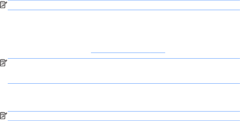Screen dimensions: 240x121
Task: Click the bottom rule under first note
Action: [x=124, y=10]
